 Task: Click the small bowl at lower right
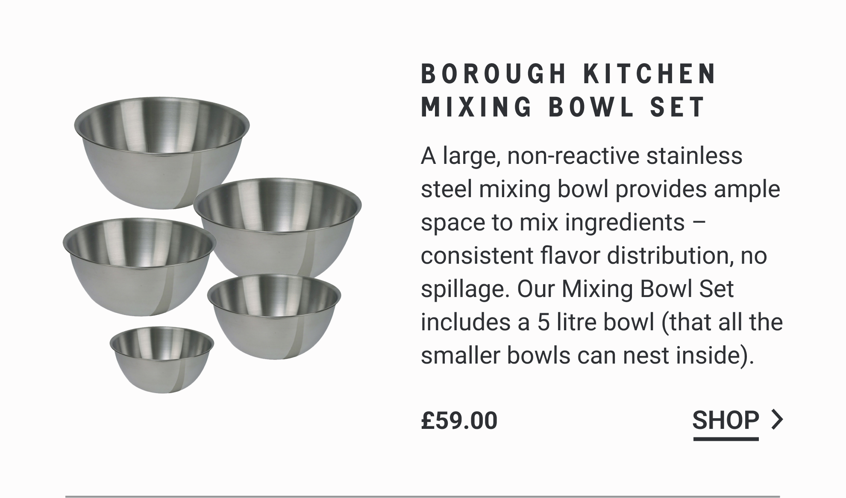tap(274, 317)
